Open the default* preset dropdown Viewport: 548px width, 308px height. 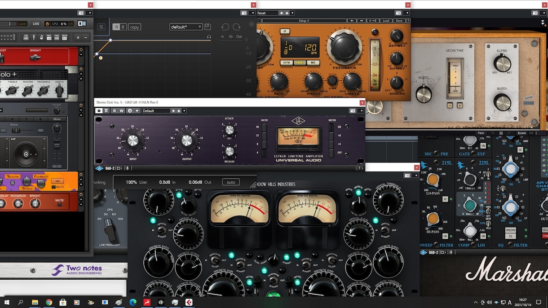[186, 27]
